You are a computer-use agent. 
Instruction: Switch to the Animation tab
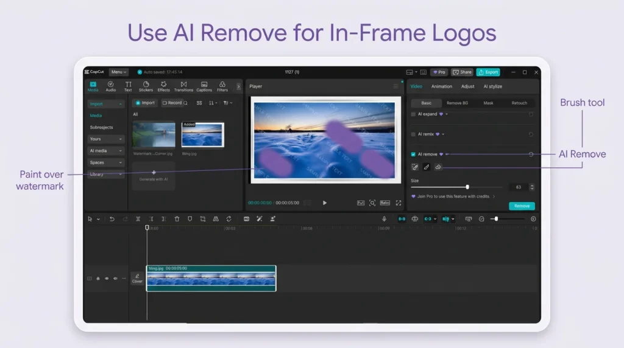click(442, 86)
